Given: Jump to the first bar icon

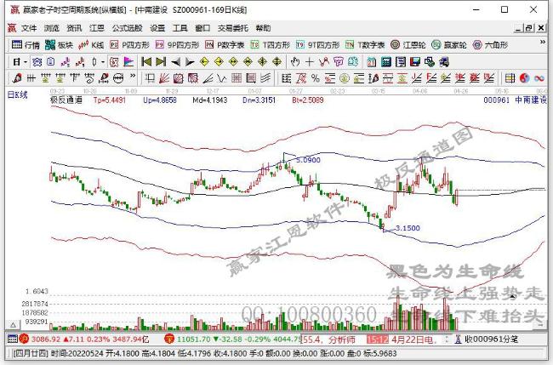Looking at the screenshot, I should pos(146,62).
